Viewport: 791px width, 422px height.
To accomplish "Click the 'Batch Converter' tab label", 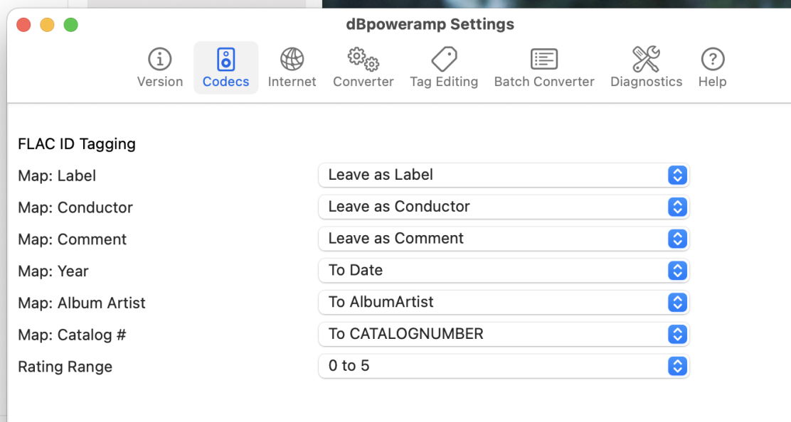I will [544, 82].
